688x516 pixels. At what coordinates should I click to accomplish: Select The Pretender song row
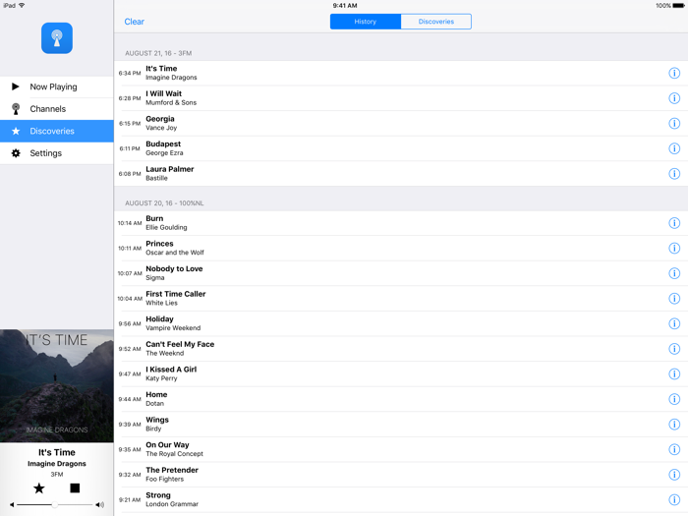401,475
